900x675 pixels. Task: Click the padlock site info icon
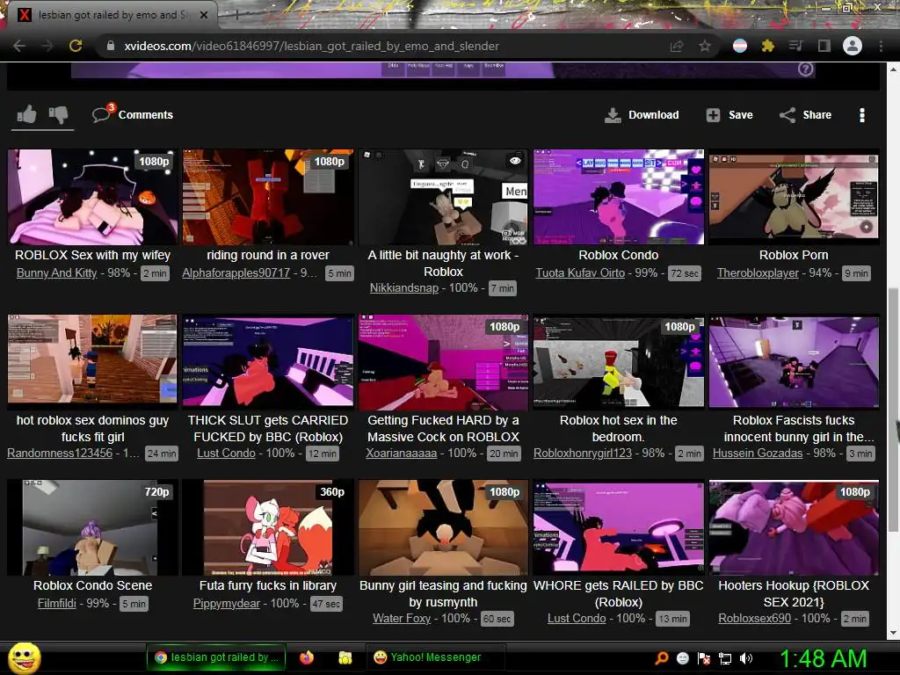tap(111, 46)
